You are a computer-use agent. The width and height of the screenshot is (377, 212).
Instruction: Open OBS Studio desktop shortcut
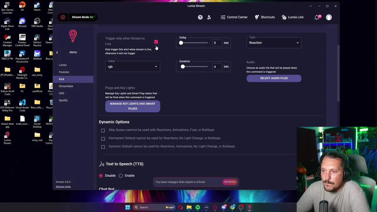(x=37, y=23)
